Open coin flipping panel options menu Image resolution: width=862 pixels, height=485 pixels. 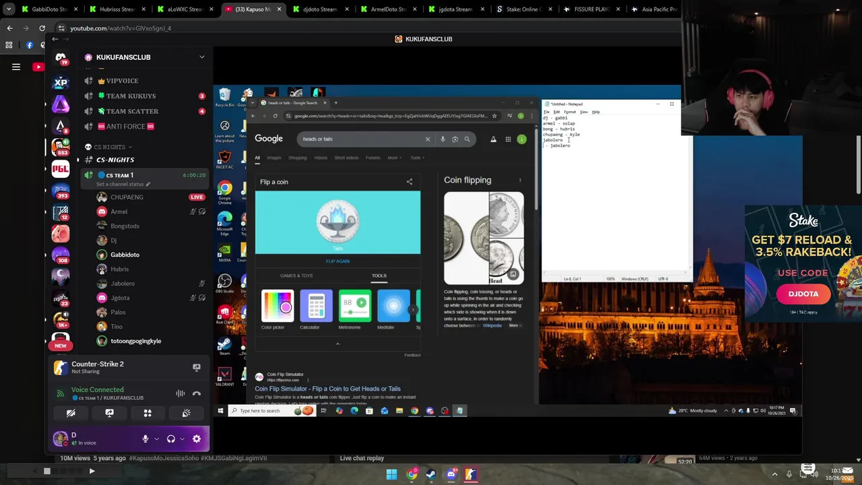(520, 181)
